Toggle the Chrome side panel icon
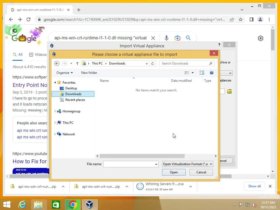This screenshot has width=280, height=210. (x=252, y=19)
